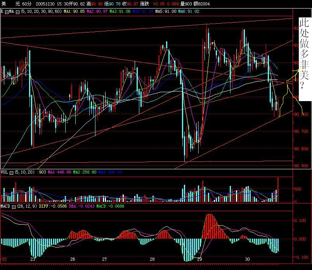
Task: Open the MACD parameters (26,12,9)
Action: coord(27,206)
